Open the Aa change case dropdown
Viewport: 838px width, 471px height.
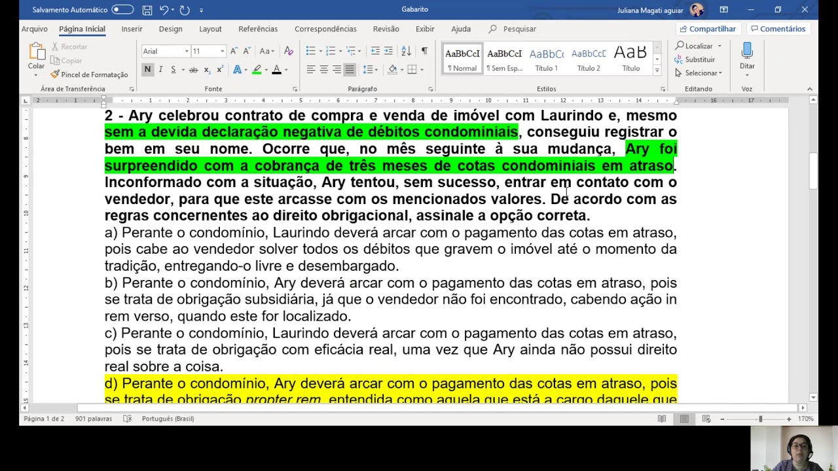click(266, 51)
